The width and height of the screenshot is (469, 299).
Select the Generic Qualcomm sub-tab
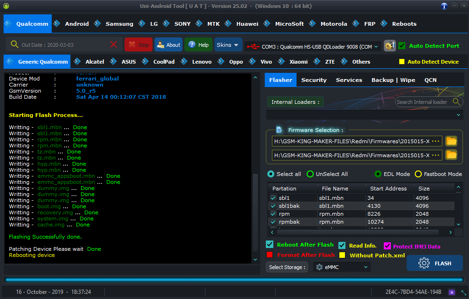coord(37,62)
